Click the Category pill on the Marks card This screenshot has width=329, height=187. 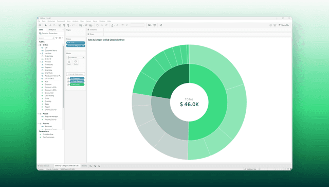click(x=77, y=78)
